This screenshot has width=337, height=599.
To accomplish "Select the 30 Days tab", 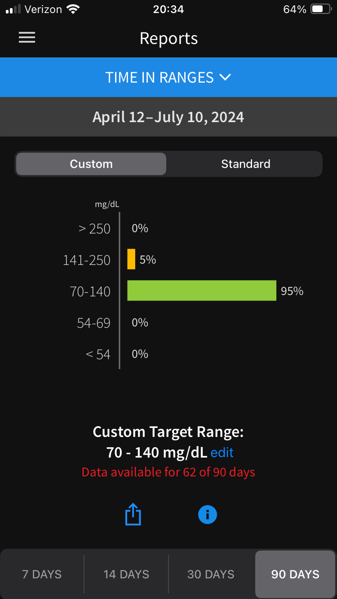I will (211, 574).
